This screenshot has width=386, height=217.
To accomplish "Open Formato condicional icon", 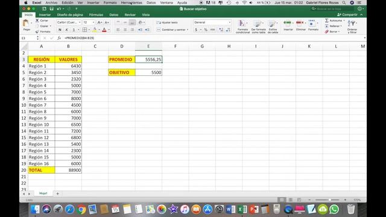I will coord(242,24).
